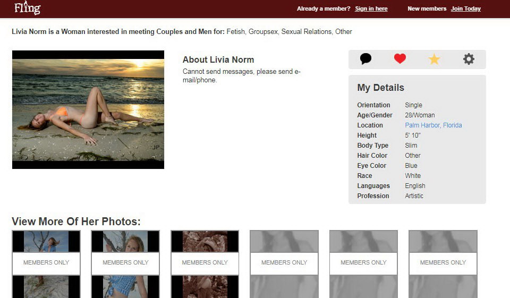Click the red heart like icon
Viewport: 510px width, 298px height.
pyautogui.click(x=400, y=59)
